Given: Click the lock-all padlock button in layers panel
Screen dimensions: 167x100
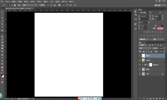Looking at the screenshot, I should tap(151, 52).
